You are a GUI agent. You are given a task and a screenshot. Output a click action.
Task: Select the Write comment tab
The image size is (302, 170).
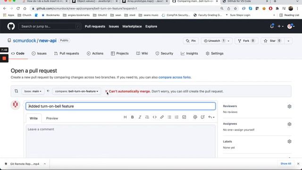click(x=34, y=118)
